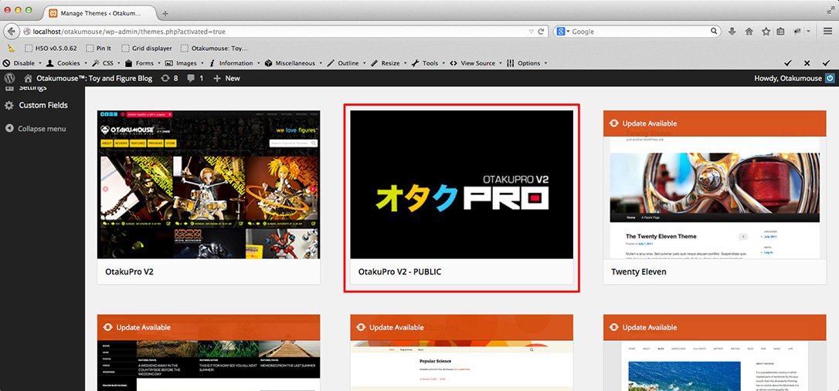The height and width of the screenshot is (391, 839).
Task: Click the site identity globe in address bar
Action: pos(27,32)
